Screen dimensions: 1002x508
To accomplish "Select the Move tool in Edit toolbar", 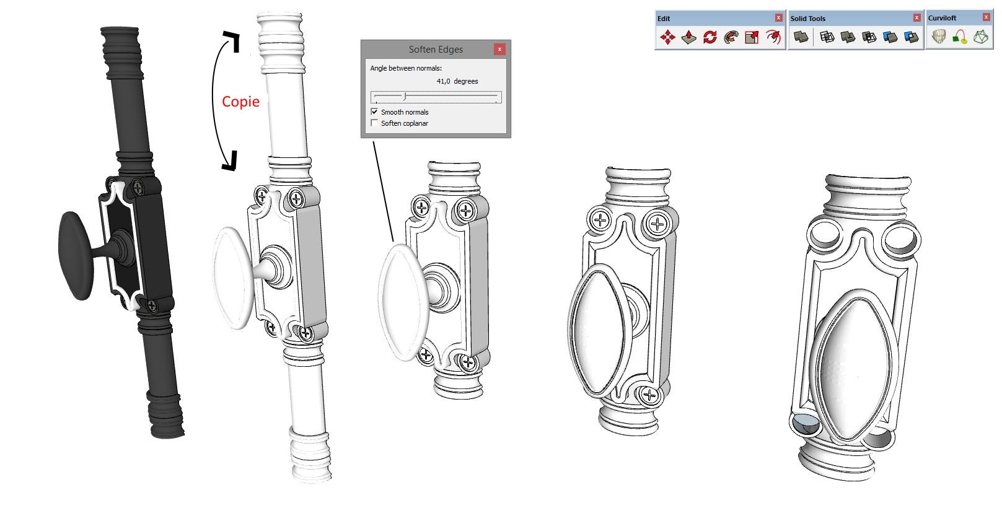I will coord(667,38).
